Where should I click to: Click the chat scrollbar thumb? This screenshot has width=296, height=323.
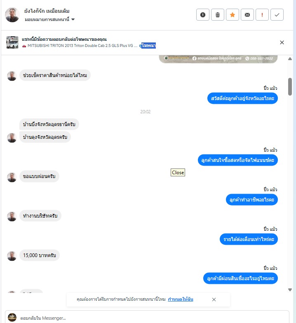coord(290,87)
